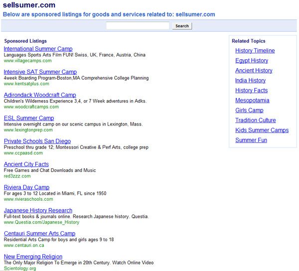299x271 pixels.
Task: Click description mentioning Swiss, UK, France
Action: [75, 55]
